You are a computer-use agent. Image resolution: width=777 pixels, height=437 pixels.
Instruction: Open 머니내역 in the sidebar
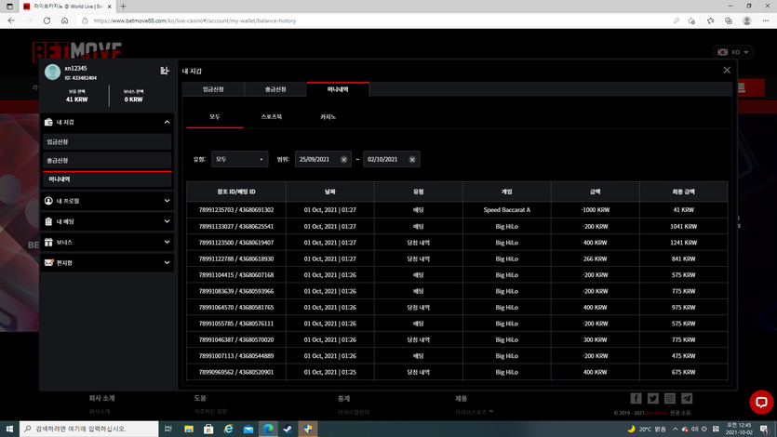point(107,179)
